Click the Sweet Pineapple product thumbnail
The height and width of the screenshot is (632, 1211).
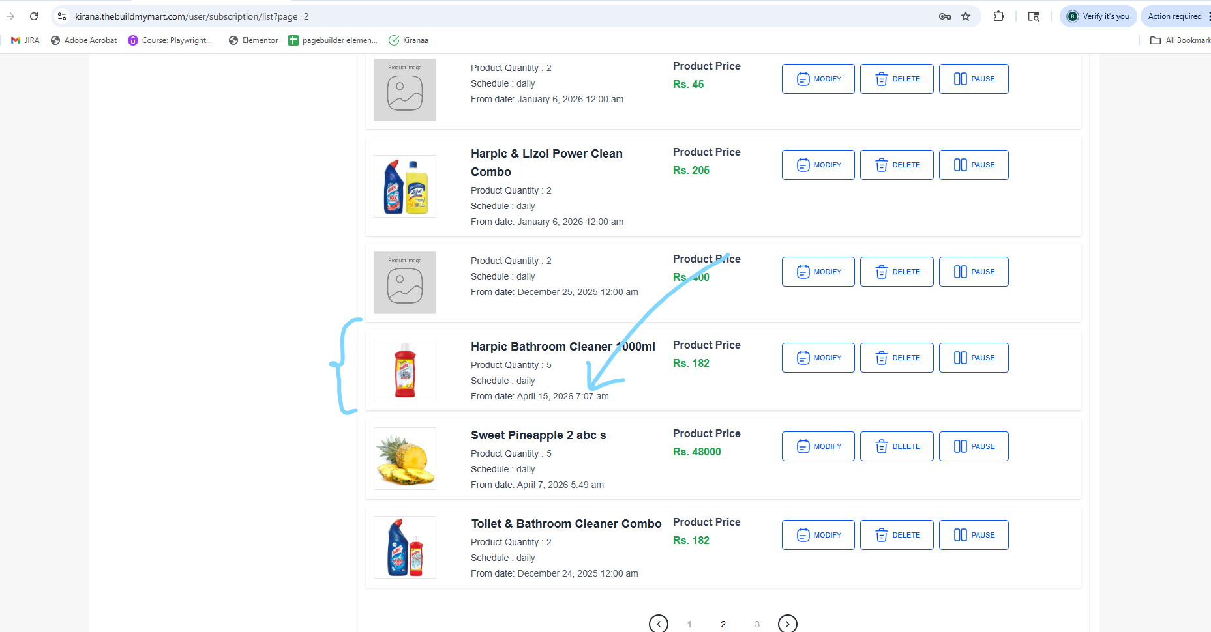pyautogui.click(x=405, y=459)
